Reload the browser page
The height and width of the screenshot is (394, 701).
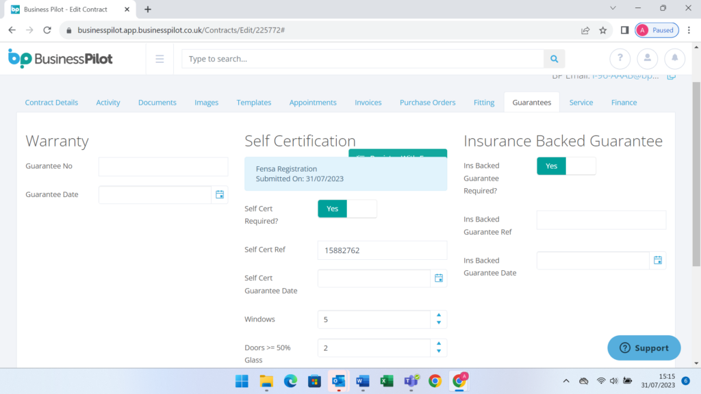click(x=47, y=30)
